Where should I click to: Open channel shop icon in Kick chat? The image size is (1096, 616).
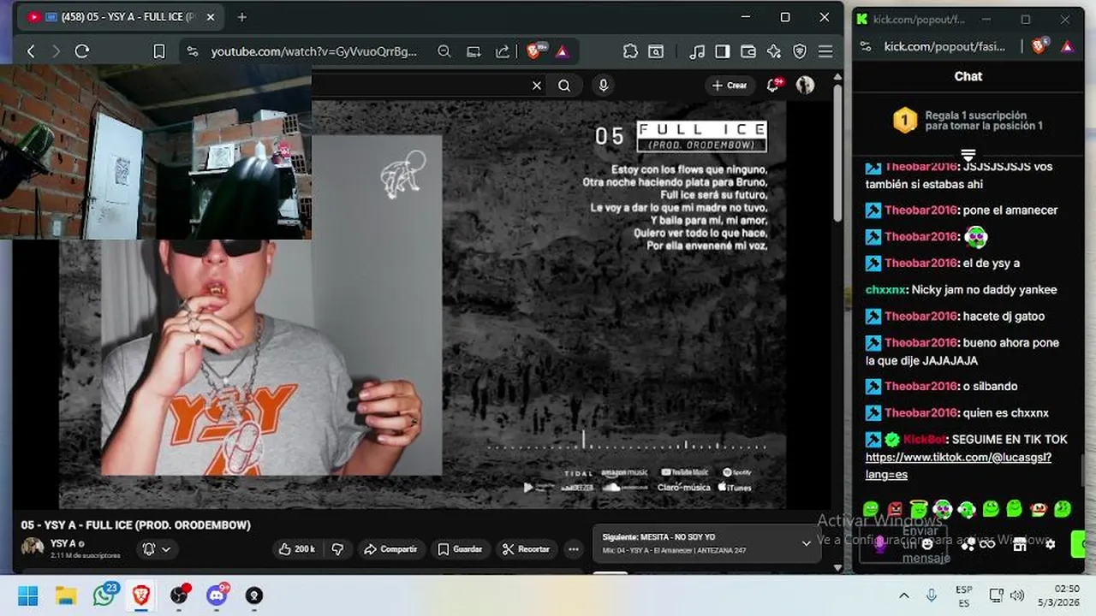click(1019, 544)
